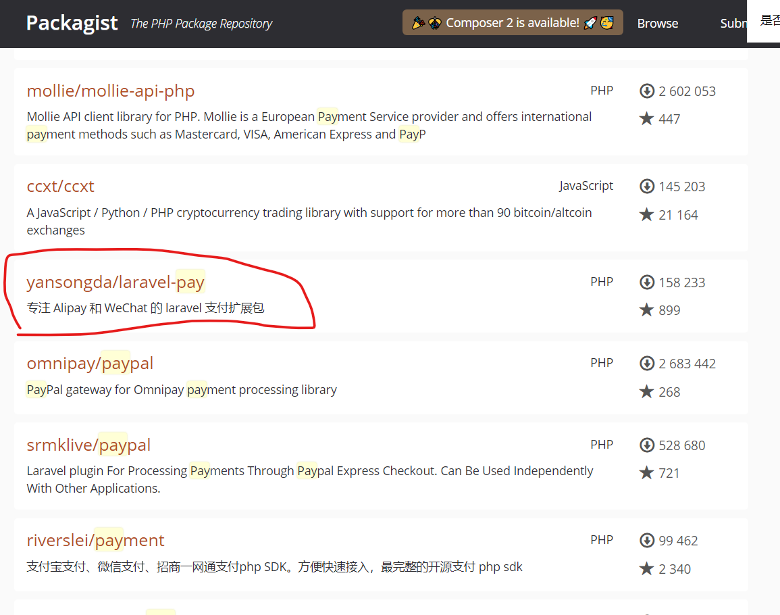This screenshot has height=615, width=780.
Task: Click the download count 99 462
Action: 679,540
